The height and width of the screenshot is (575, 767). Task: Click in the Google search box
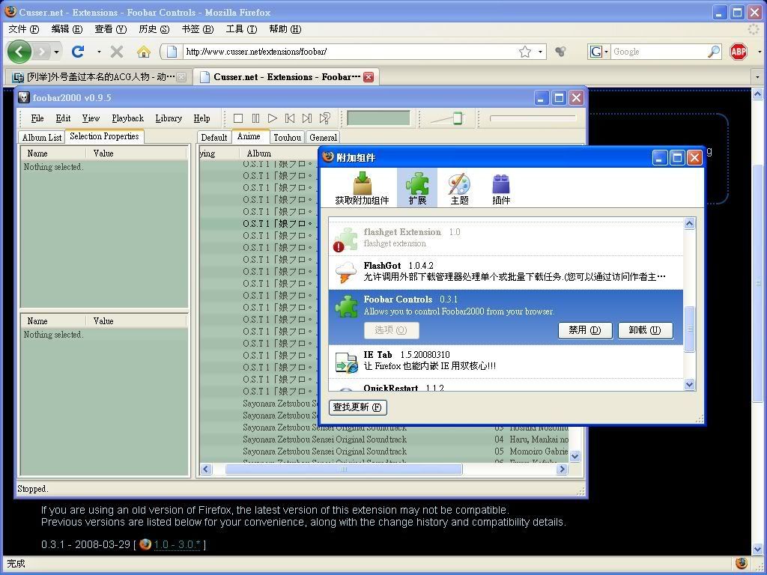tap(659, 52)
